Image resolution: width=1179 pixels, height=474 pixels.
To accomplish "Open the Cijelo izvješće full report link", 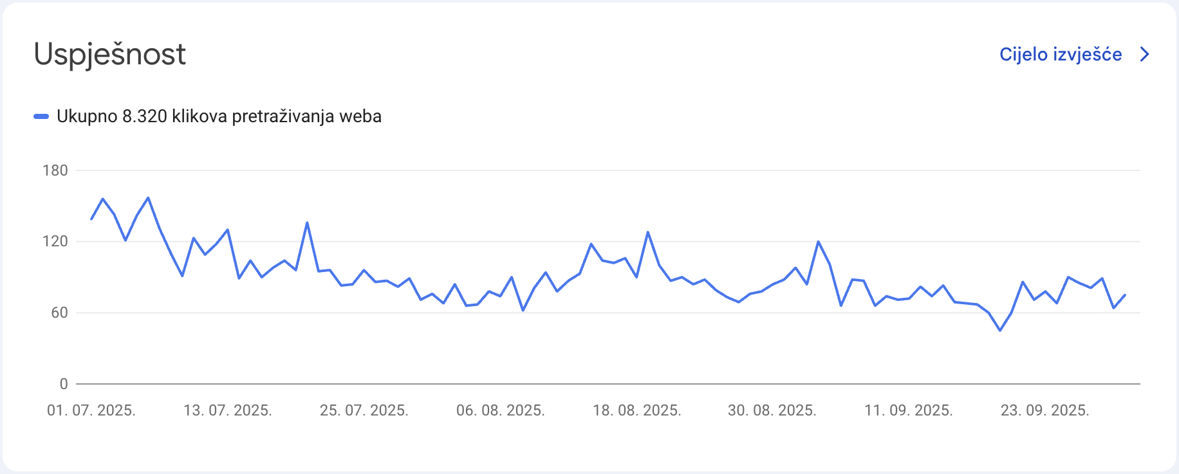I will click(x=1060, y=55).
